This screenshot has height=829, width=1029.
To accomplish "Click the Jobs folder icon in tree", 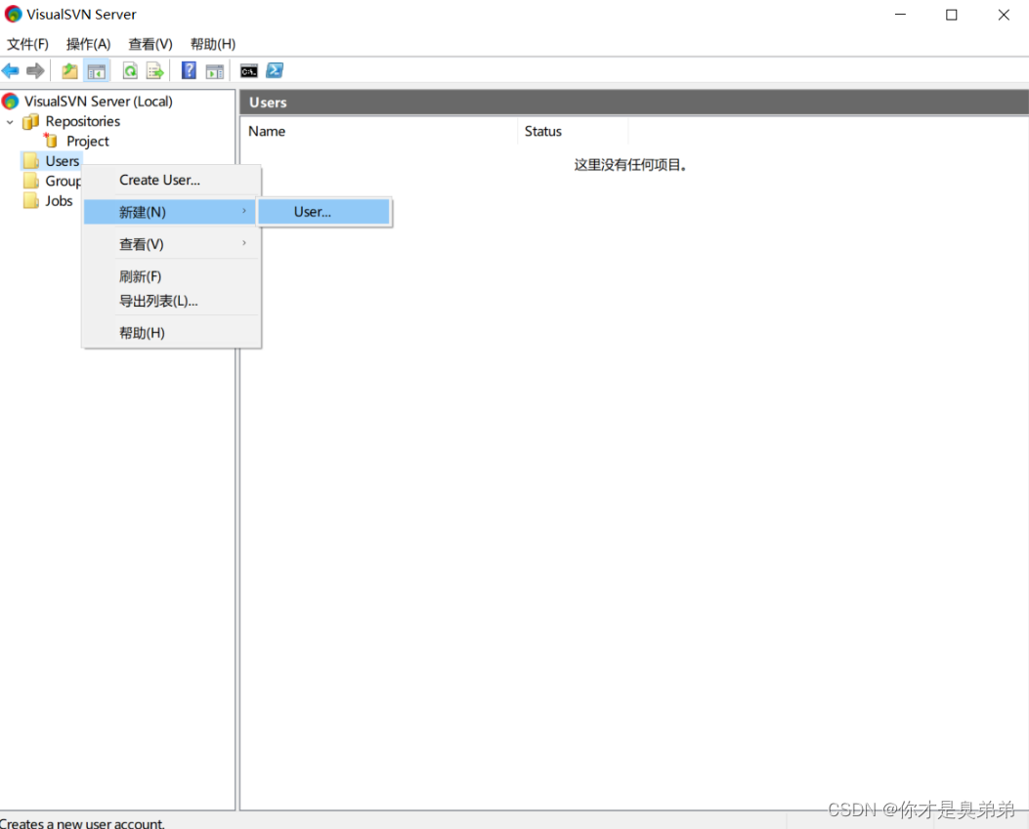I will click(31, 201).
